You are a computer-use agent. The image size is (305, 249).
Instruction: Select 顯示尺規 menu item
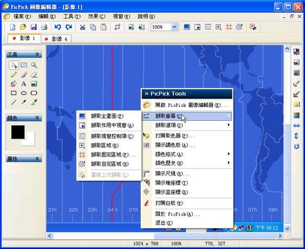coord(187,174)
